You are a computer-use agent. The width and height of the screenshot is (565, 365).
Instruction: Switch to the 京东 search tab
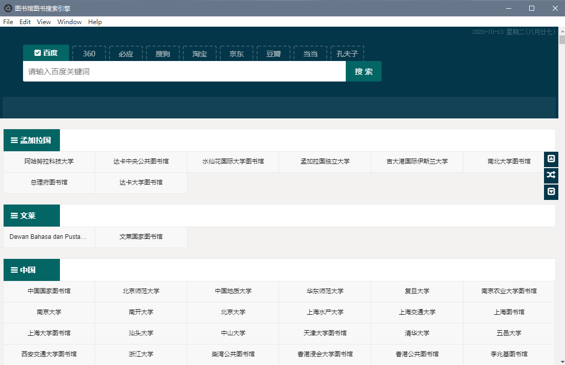coord(236,53)
